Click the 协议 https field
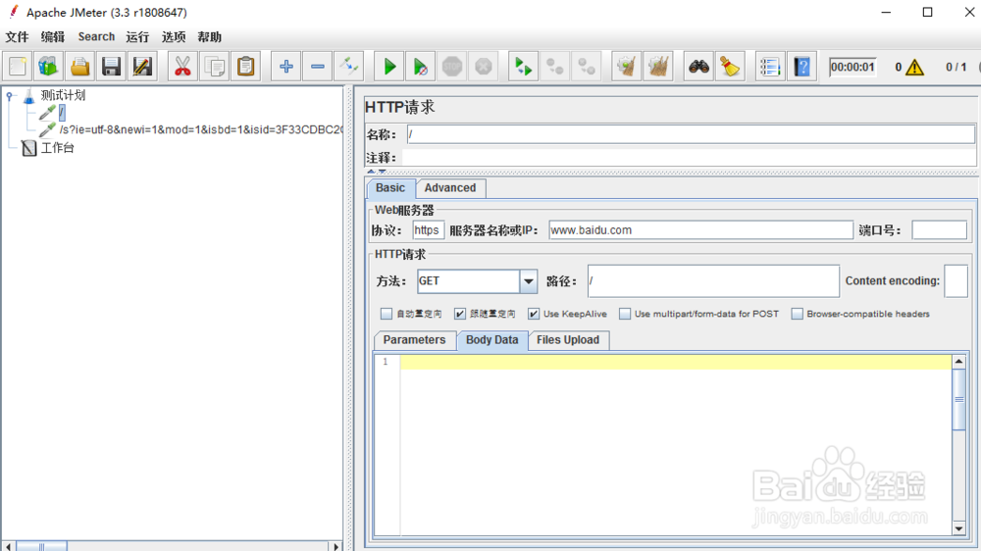981x551 pixels. [428, 230]
